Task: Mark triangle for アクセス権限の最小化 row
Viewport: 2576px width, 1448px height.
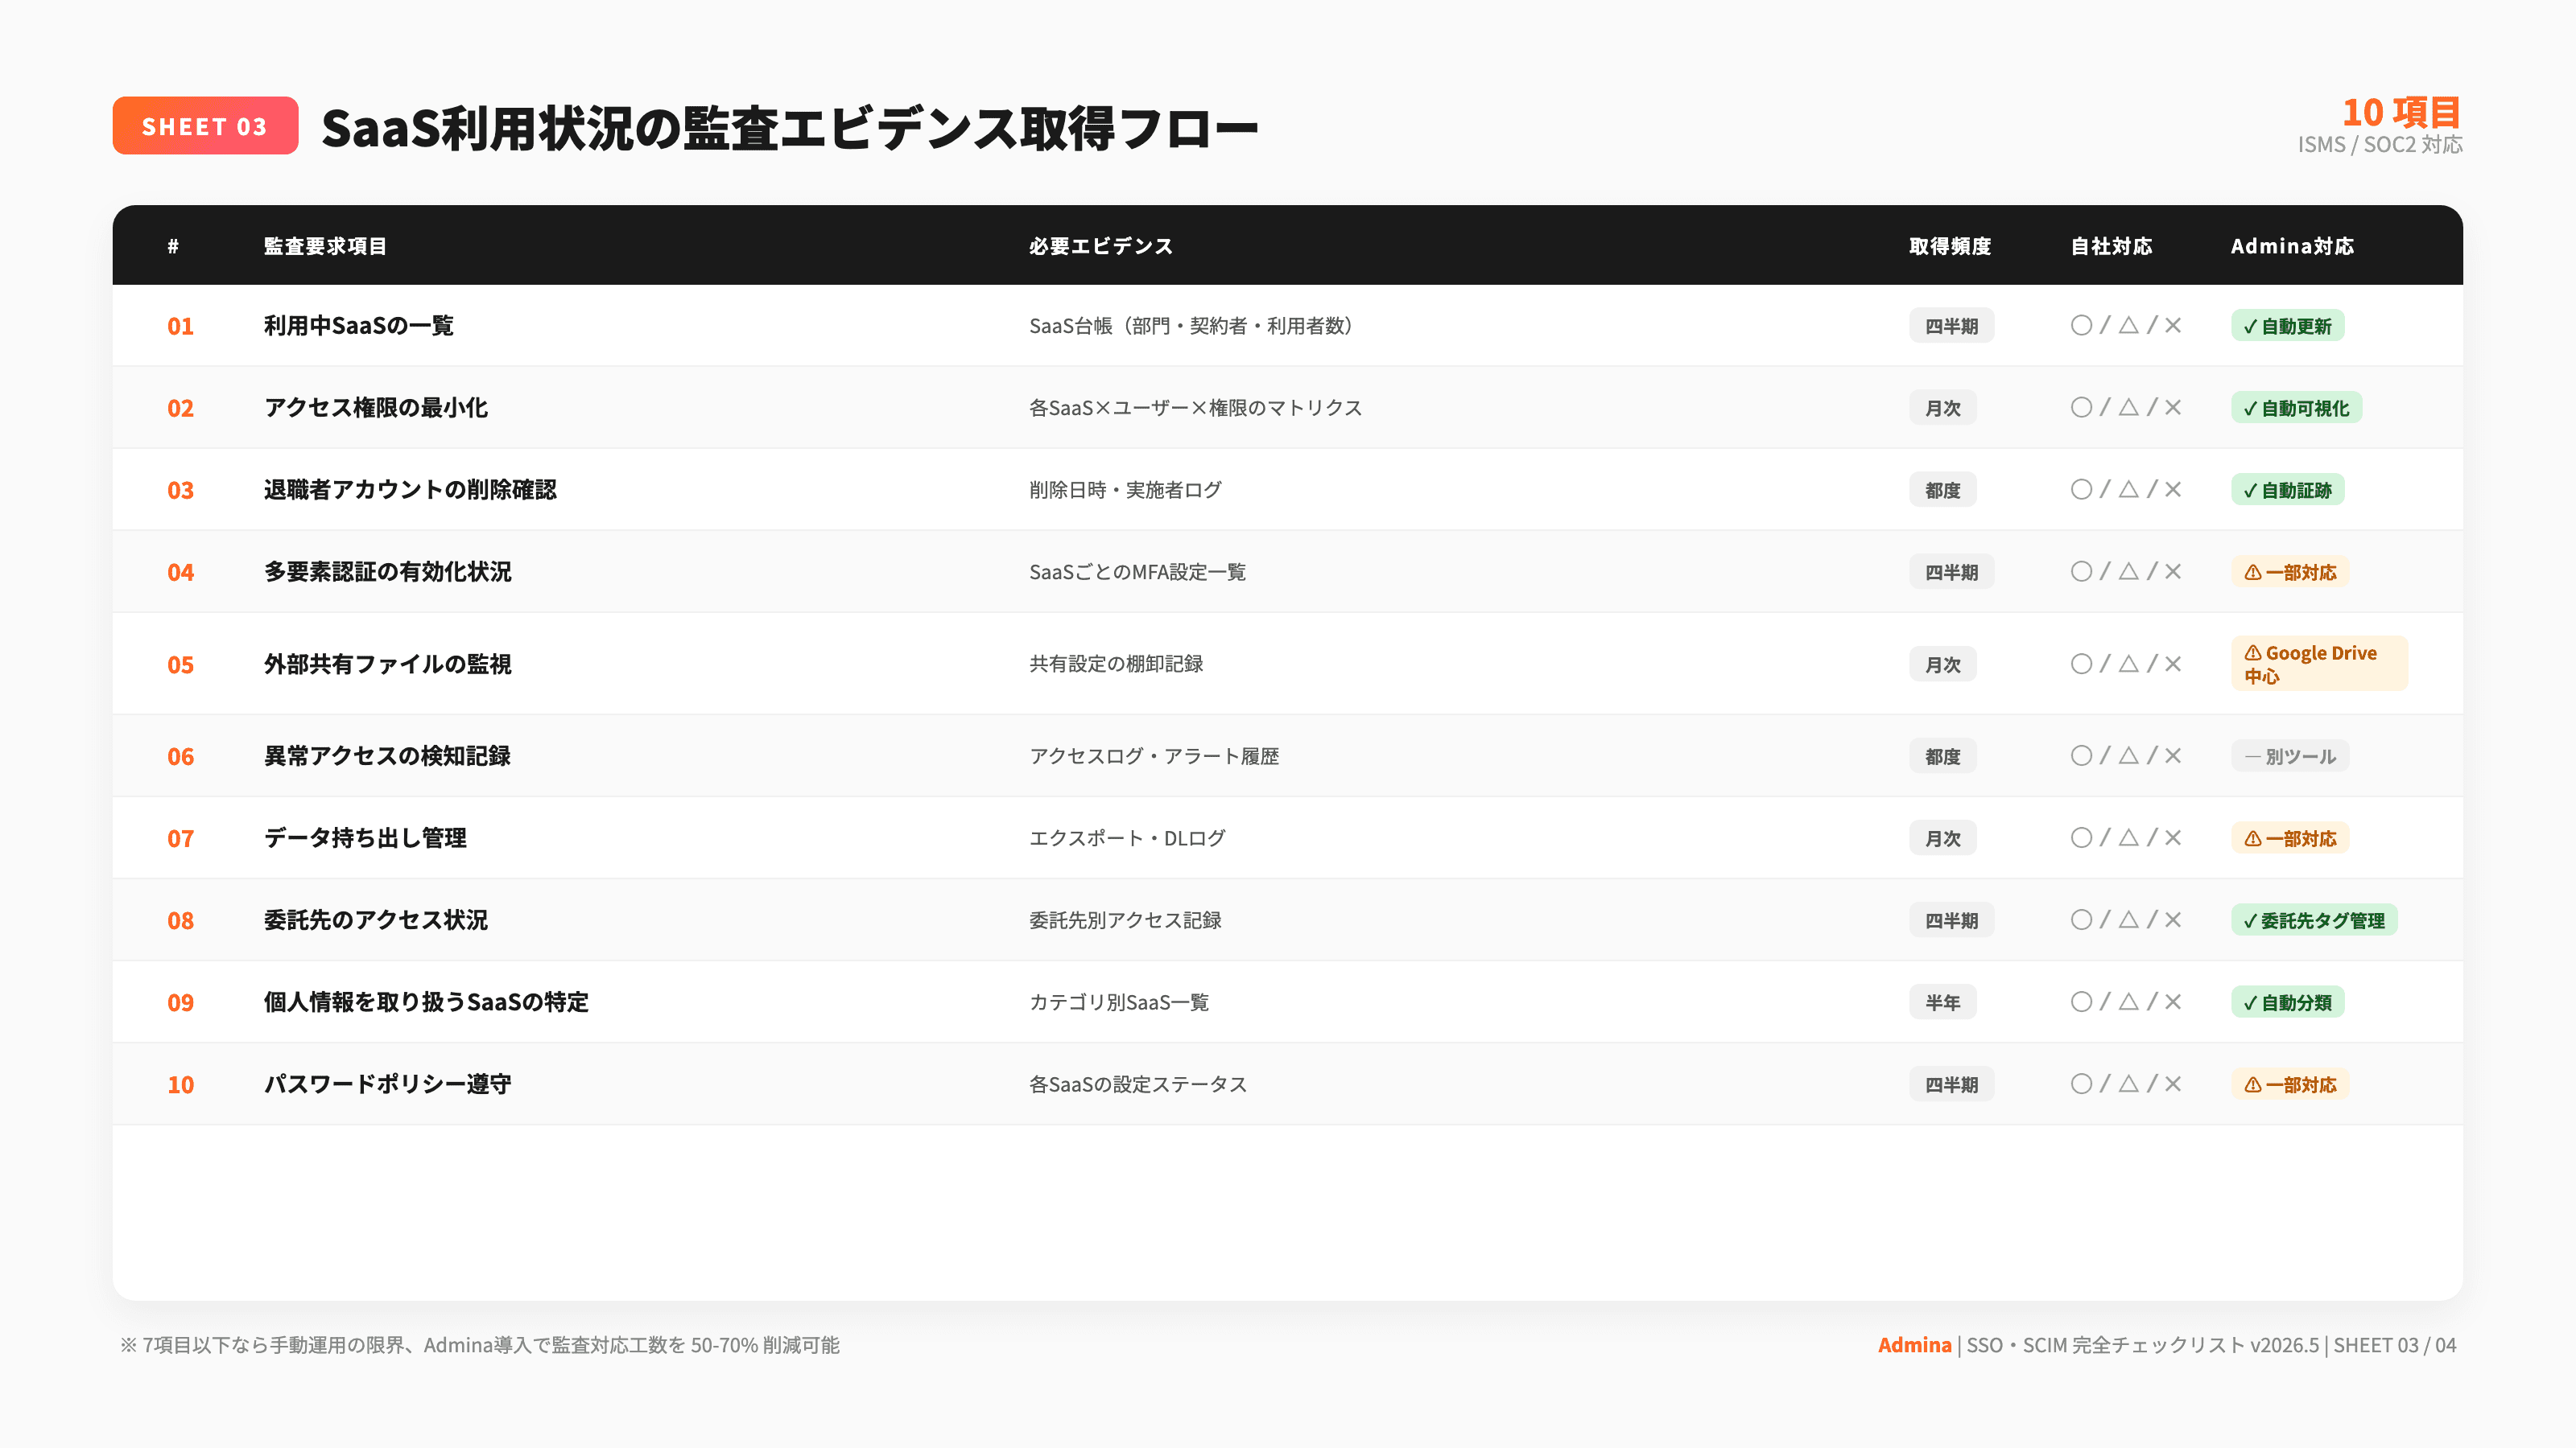Action: tap(2128, 407)
